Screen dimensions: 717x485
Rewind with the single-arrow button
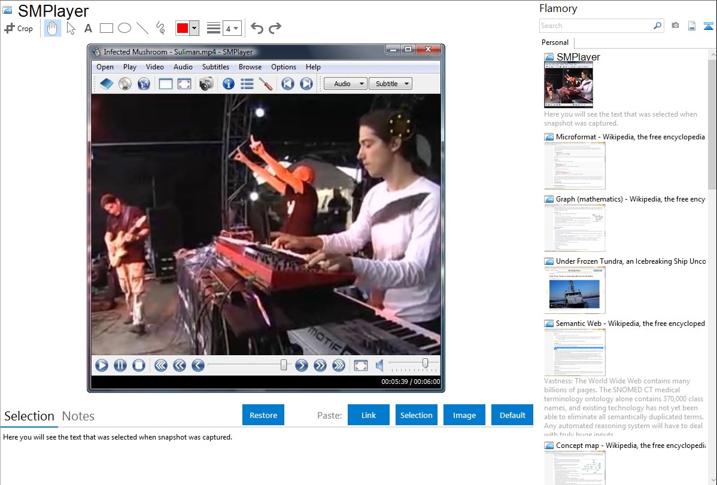(198, 365)
